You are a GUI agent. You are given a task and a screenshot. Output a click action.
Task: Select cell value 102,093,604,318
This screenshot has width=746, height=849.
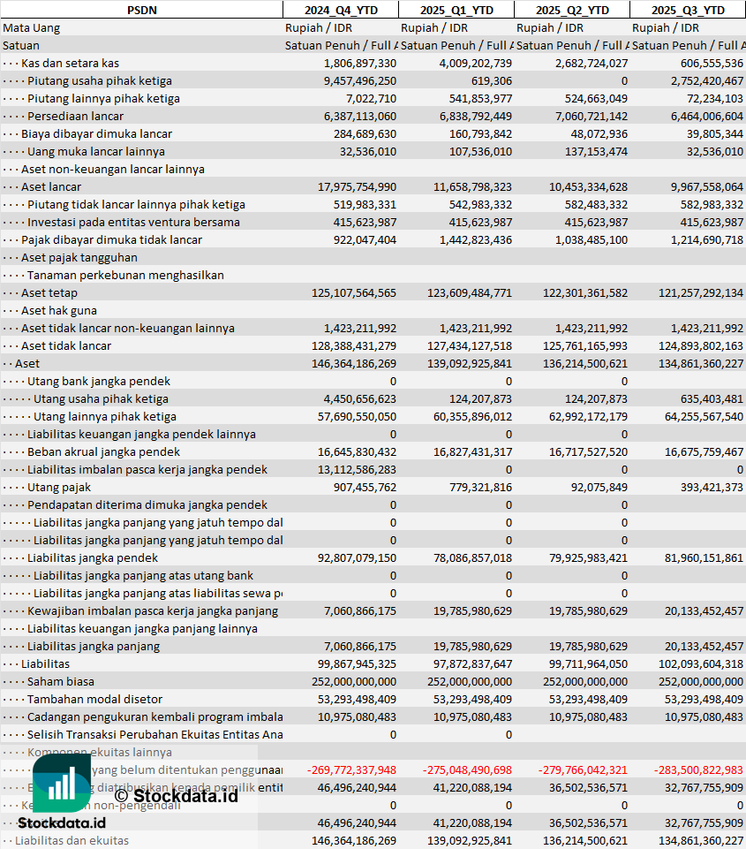701,663
